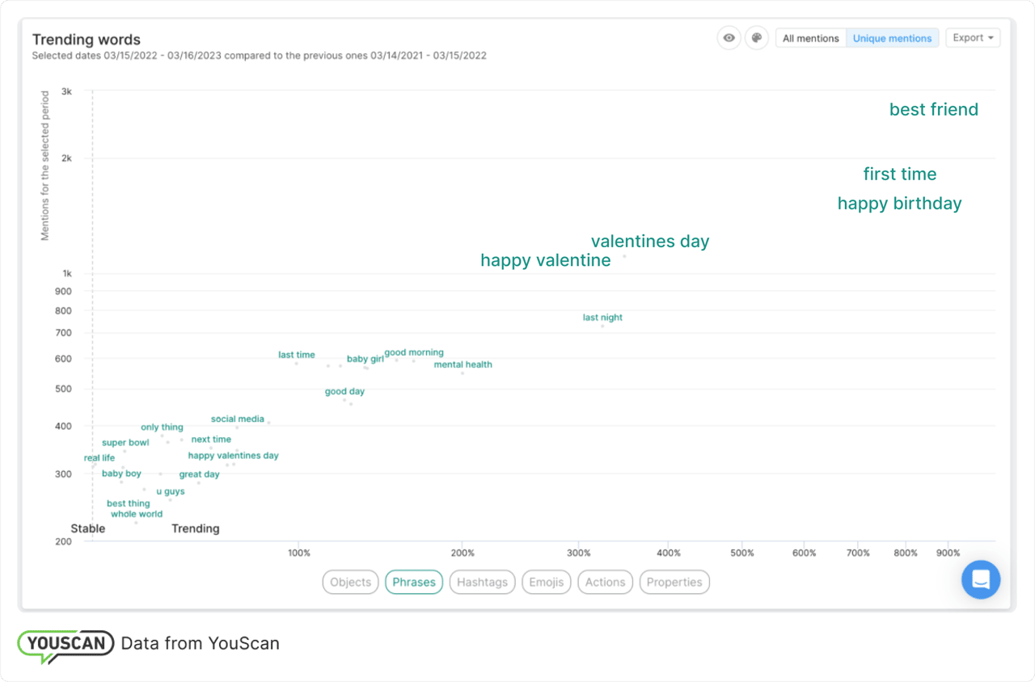Screen dimensions: 1035x682
Task: Switch to the Objects tab
Action: [350, 582]
